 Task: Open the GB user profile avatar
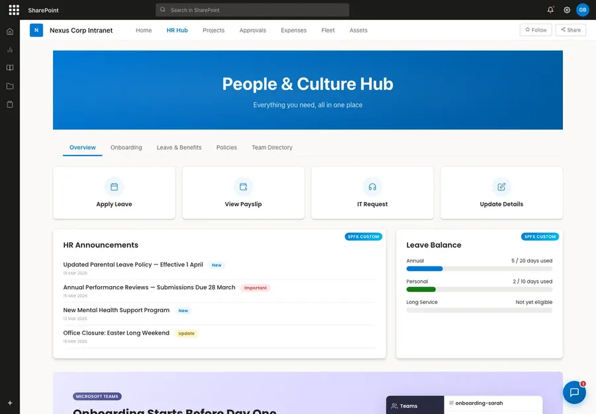(582, 10)
